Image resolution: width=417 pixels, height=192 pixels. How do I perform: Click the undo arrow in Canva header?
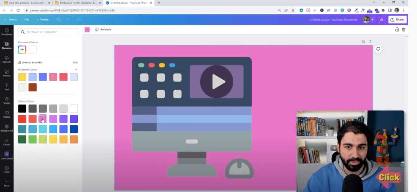59,19
